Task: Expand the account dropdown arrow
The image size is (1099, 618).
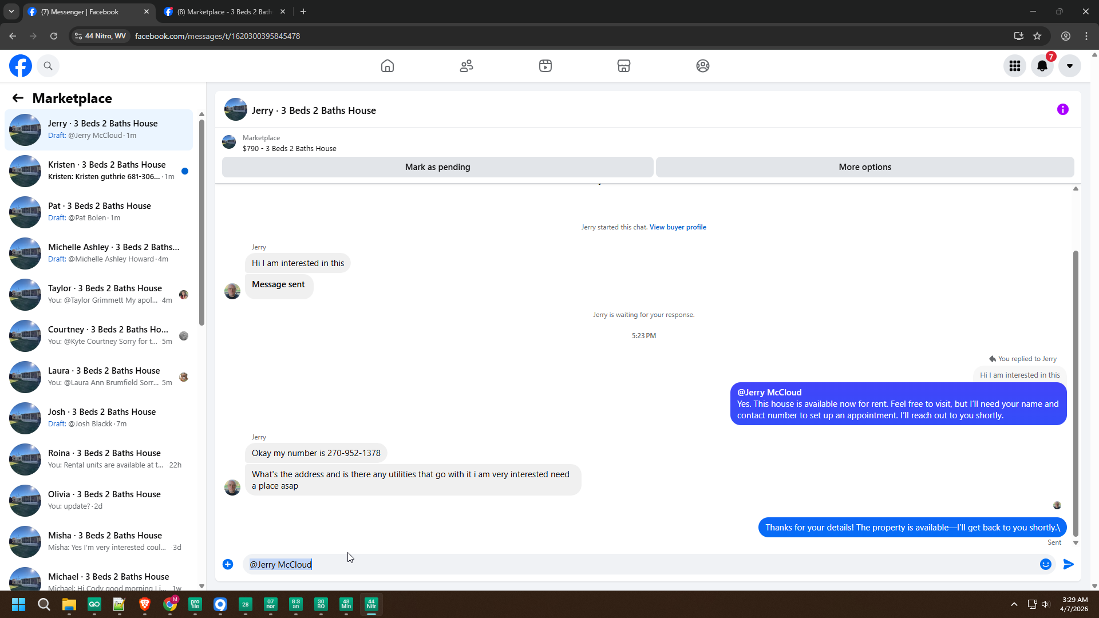Action: pyautogui.click(x=1070, y=66)
